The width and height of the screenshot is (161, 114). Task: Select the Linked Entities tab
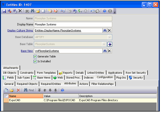[x=96, y=73]
